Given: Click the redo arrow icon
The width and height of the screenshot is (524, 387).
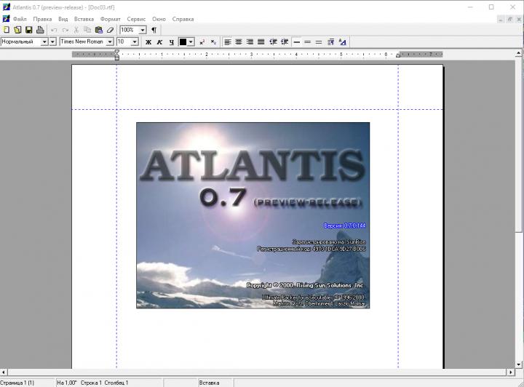Looking at the screenshot, I should click(65, 30).
